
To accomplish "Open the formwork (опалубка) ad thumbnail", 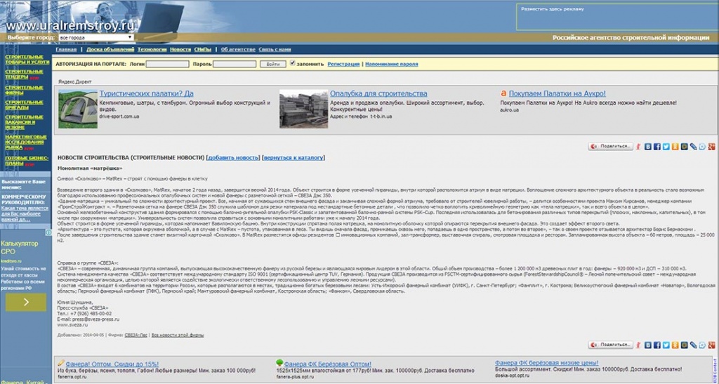I will pos(303,109).
